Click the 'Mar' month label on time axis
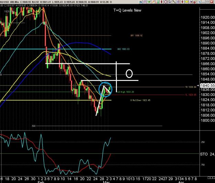 point(106,182)
